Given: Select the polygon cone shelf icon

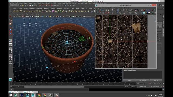Looking at the screenshot, I should click(24, 11).
